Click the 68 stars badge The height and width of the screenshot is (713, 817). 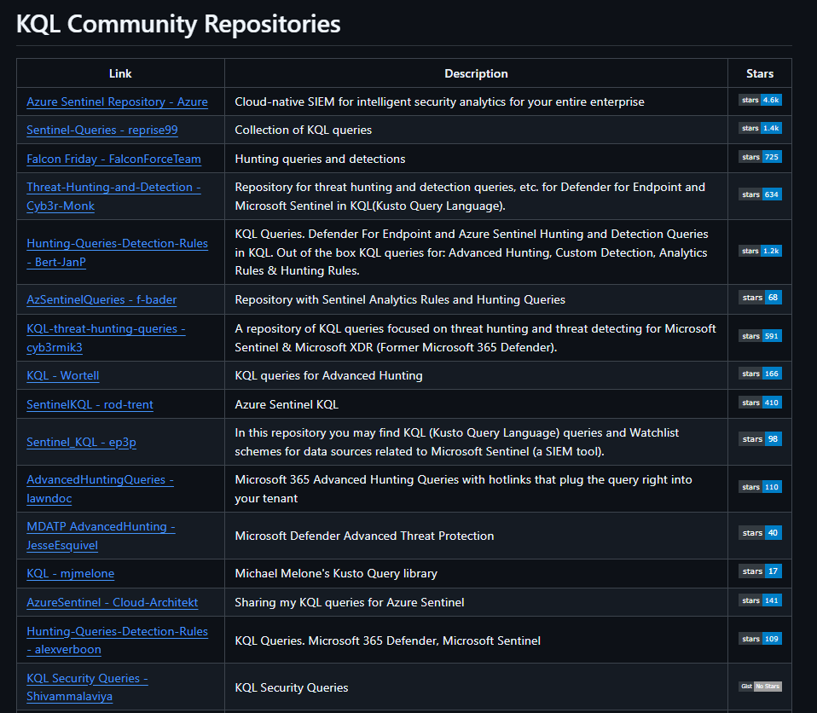click(760, 298)
